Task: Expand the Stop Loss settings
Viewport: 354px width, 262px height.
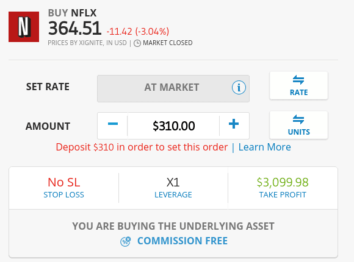Action: [63, 188]
